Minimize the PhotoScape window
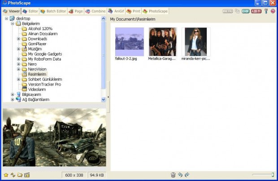This screenshot has height=181, width=278. (x=258, y=3)
